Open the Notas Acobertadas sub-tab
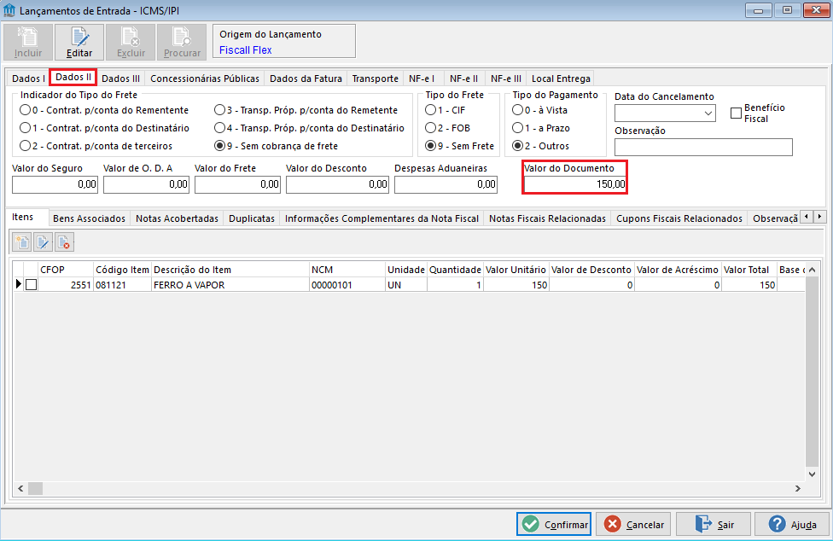This screenshot has width=833, height=541. [177, 218]
